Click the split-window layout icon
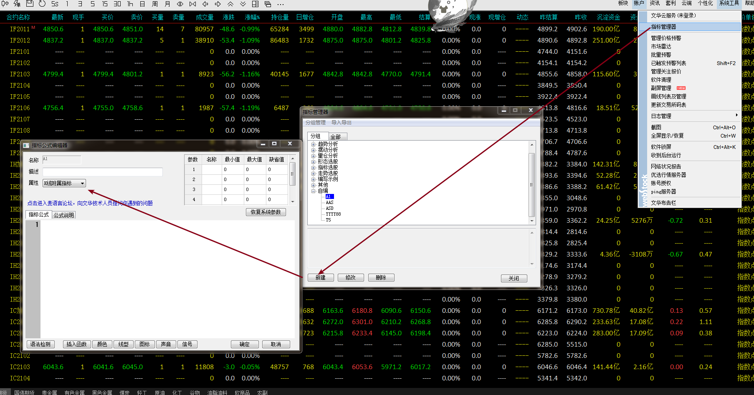 pos(256,4)
